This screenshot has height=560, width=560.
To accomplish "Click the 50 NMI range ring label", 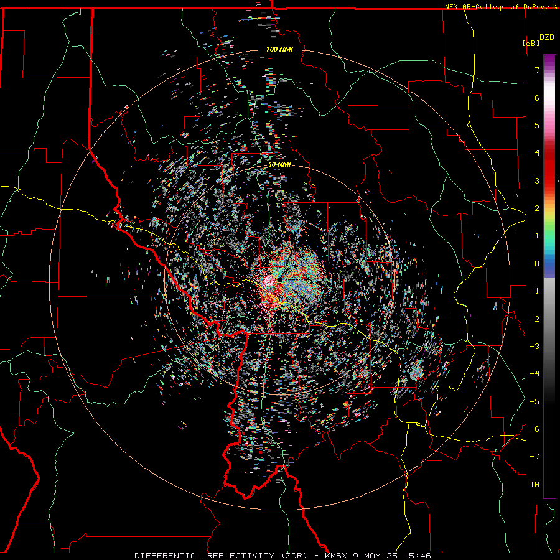I will point(279,164).
